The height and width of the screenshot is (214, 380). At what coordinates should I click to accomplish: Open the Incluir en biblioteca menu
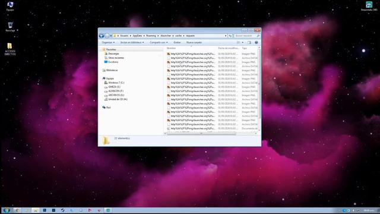click(x=132, y=42)
